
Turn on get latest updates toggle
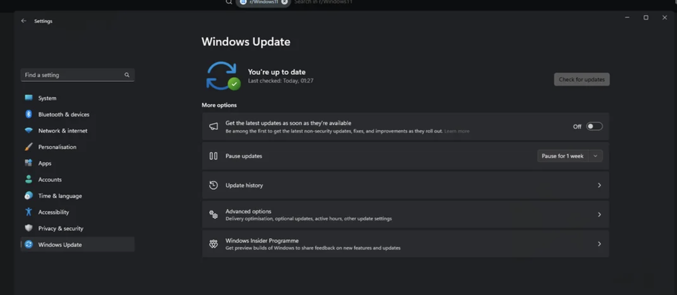(x=594, y=127)
